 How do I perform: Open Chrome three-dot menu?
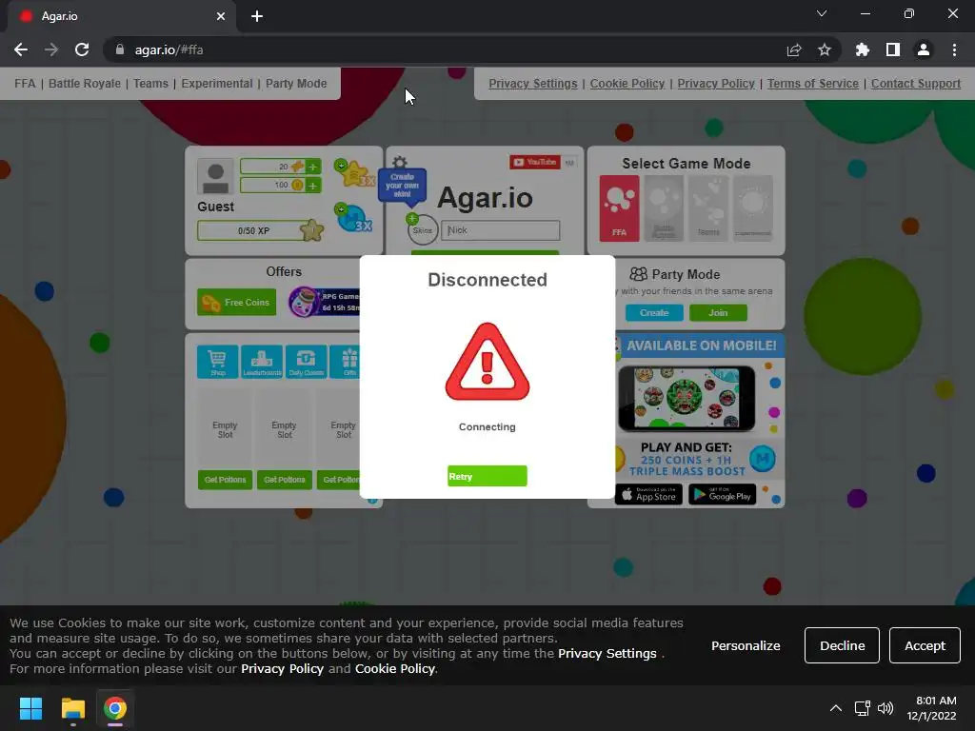pos(954,49)
